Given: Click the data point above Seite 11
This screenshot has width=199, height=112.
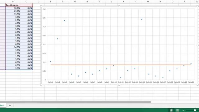Looking at the screenshot, I should (x=121, y=78).
